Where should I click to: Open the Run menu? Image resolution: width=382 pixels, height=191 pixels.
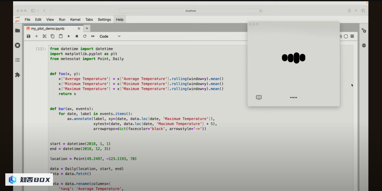pyautogui.click(x=62, y=19)
